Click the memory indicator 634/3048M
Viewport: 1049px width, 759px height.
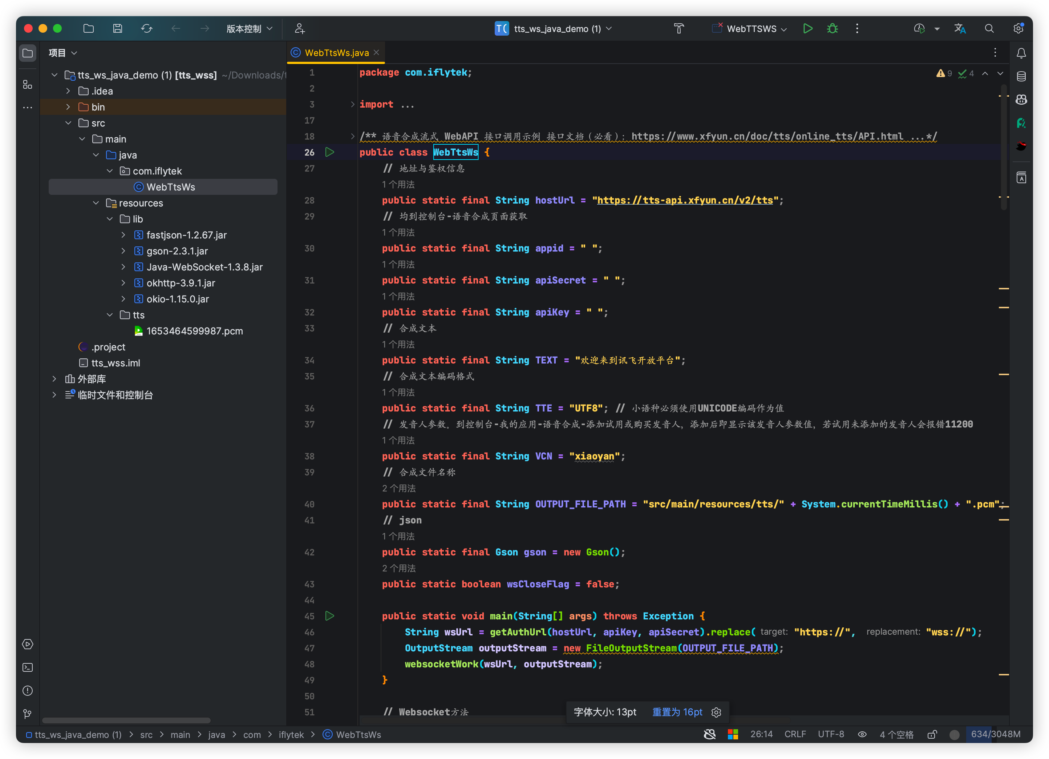point(995,735)
